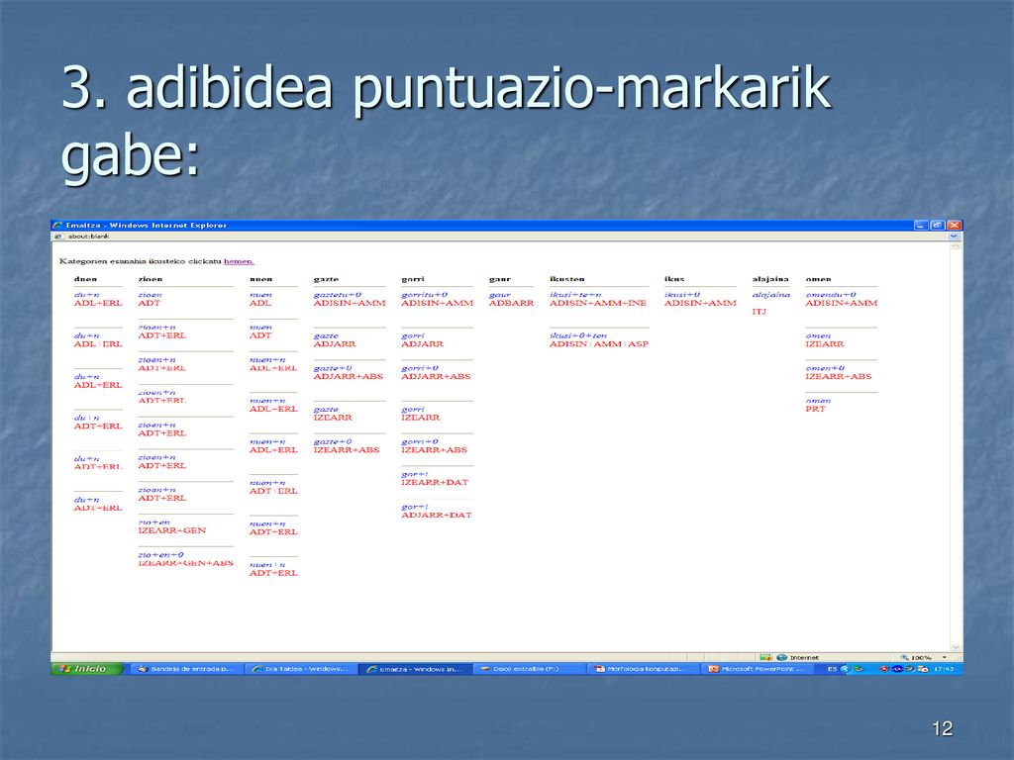Image resolution: width=1014 pixels, height=760 pixels.
Task: Click the bold 'gaur' column header
Action: coord(500,279)
